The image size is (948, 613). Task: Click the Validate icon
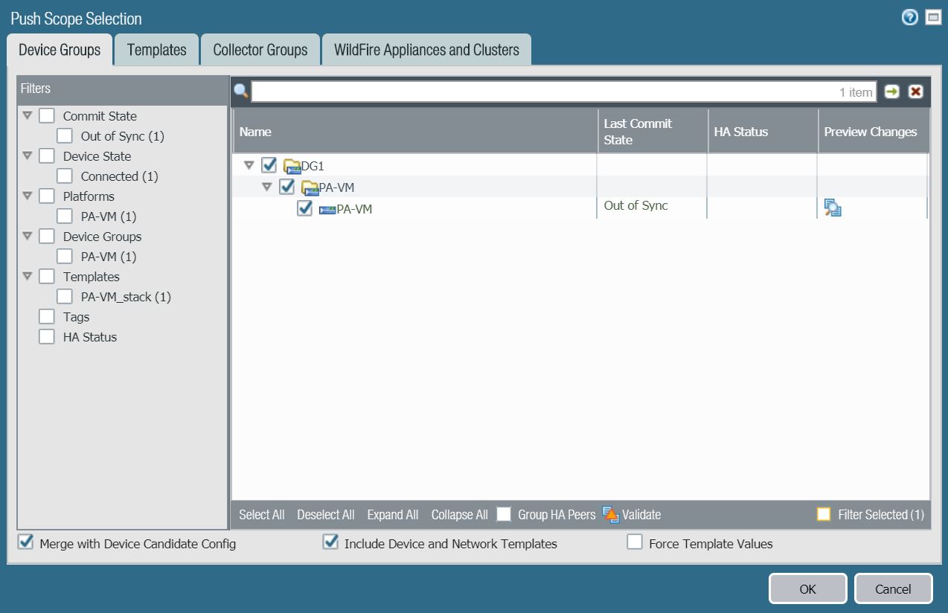coord(610,514)
